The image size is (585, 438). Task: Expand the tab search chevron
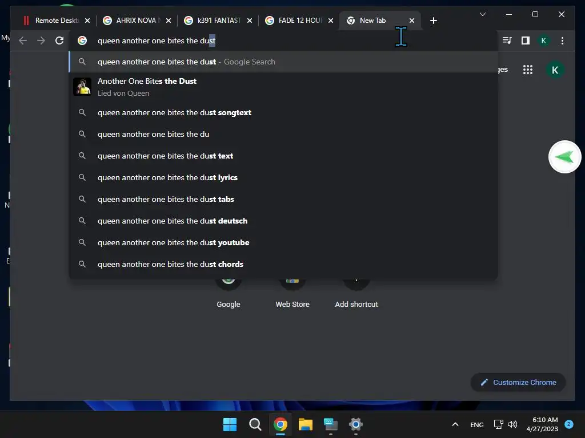pos(482,14)
